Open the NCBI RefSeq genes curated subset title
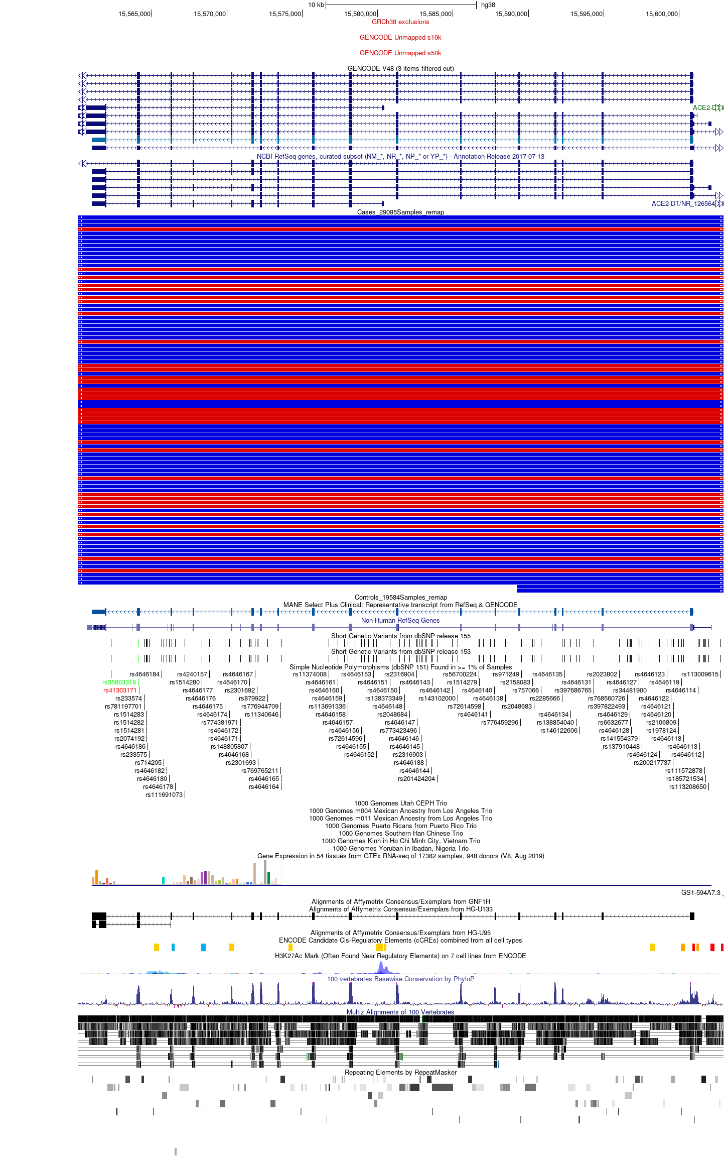The image size is (724, 1156). click(400, 156)
